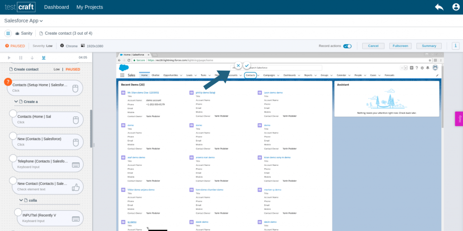The height and width of the screenshot is (231, 463).
Task: Toggle the Record actions switch
Action: (x=347, y=46)
